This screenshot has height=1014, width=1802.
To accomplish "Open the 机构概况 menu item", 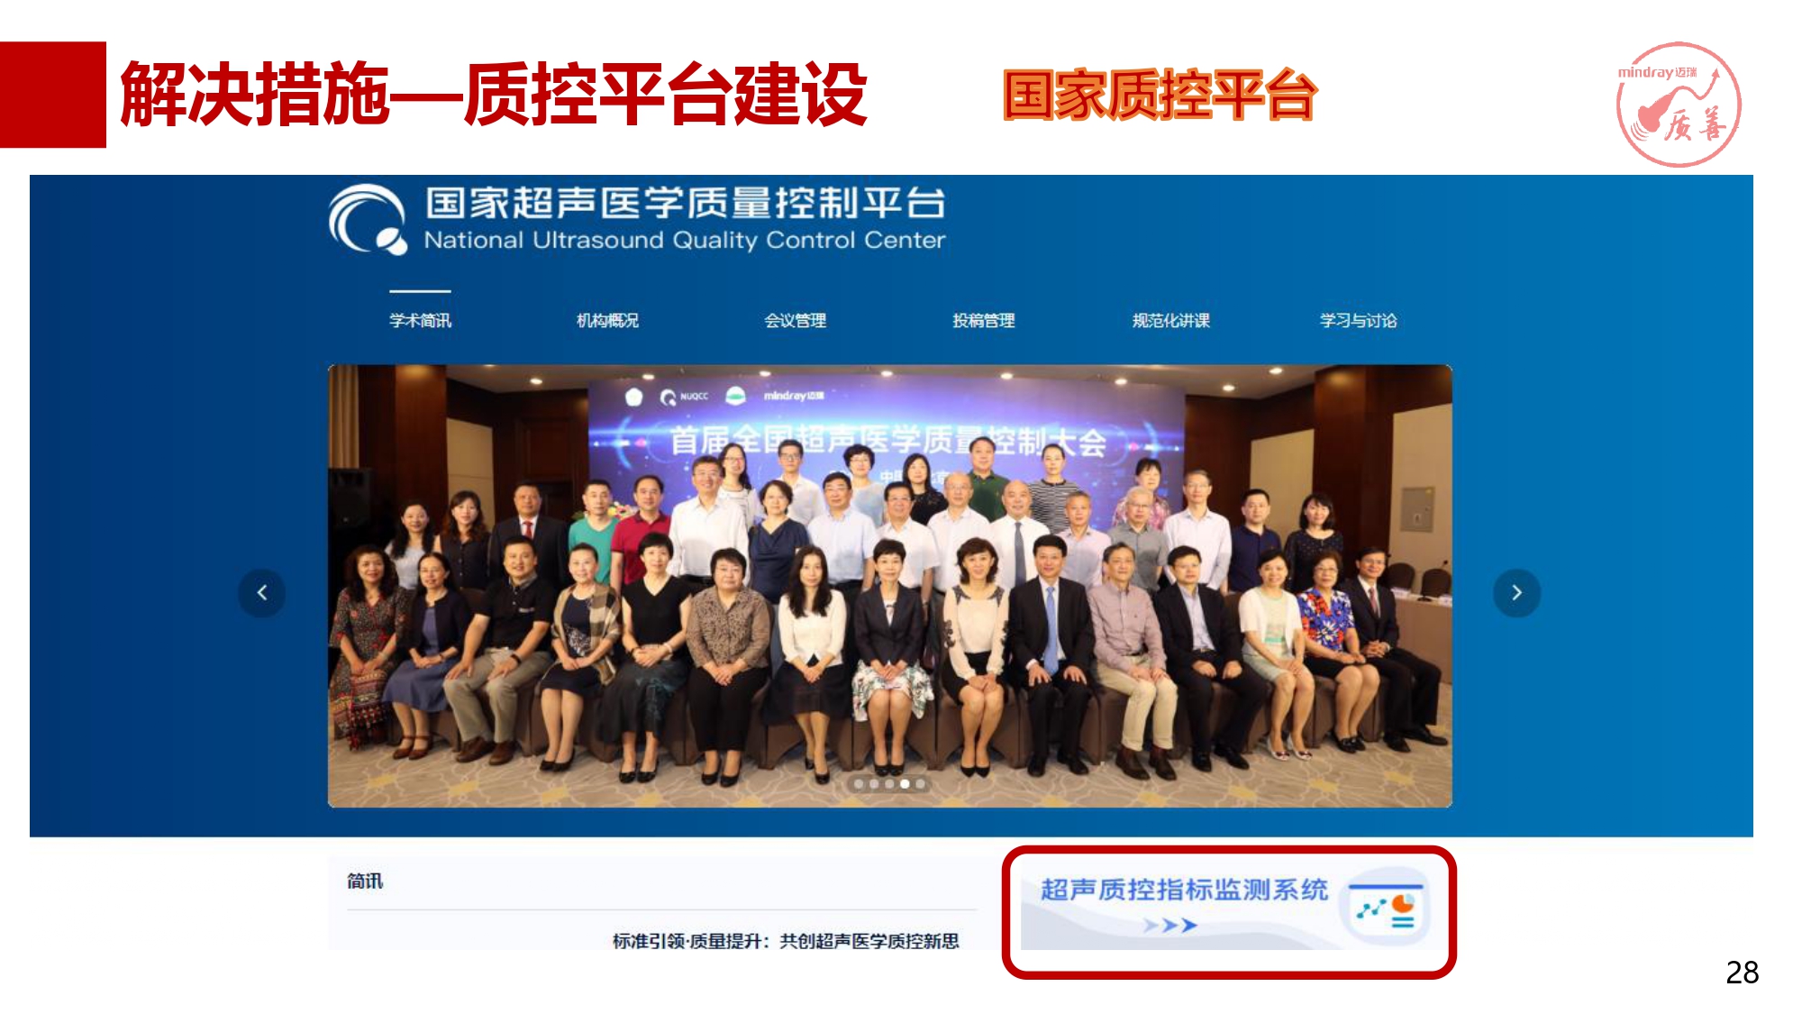I will coord(607,320).
